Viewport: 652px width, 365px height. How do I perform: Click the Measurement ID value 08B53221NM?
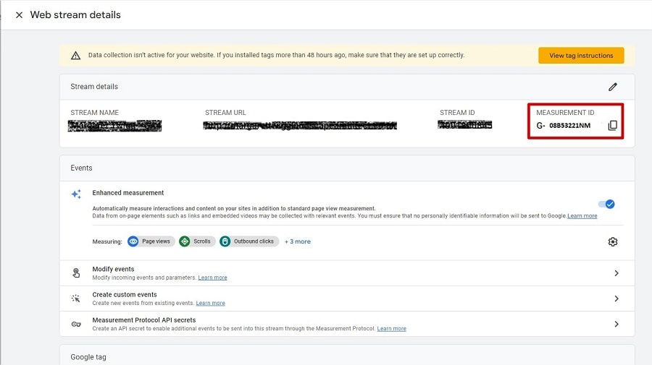coord(569,126)
